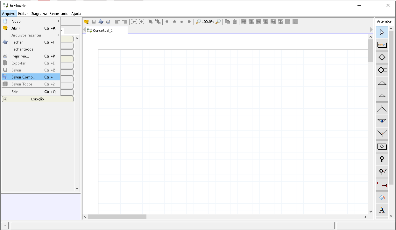The width and height of the screenshot is (396, 230).
Task: Select the cursor pointer tool in Artefatos
Action: point(382,32)
